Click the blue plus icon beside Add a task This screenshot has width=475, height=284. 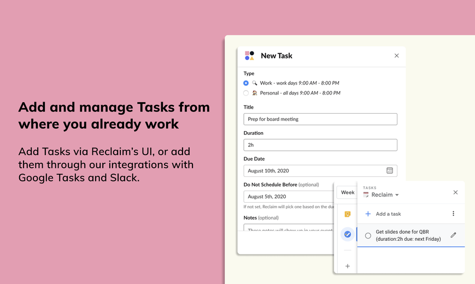point(368,214)
